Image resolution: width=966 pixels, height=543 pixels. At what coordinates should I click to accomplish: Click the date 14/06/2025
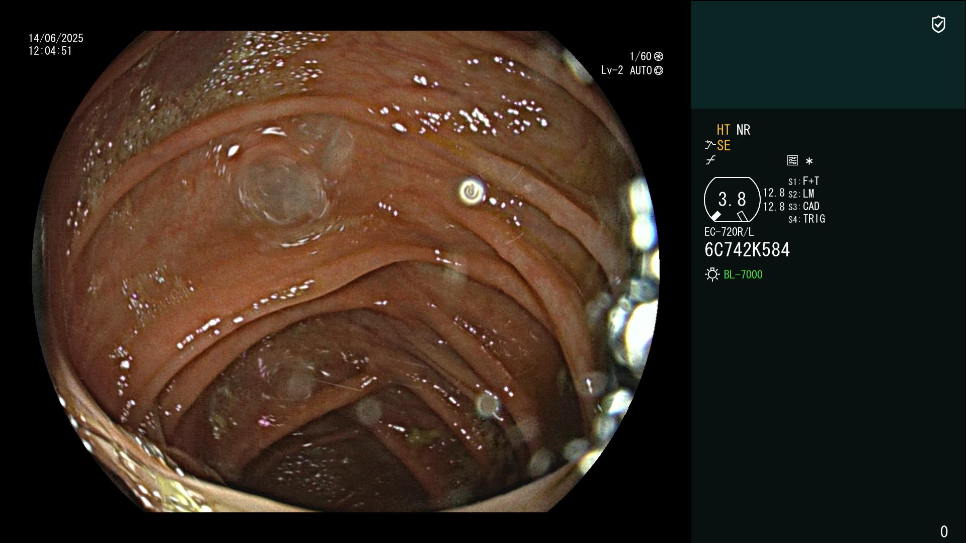point(56,38)
